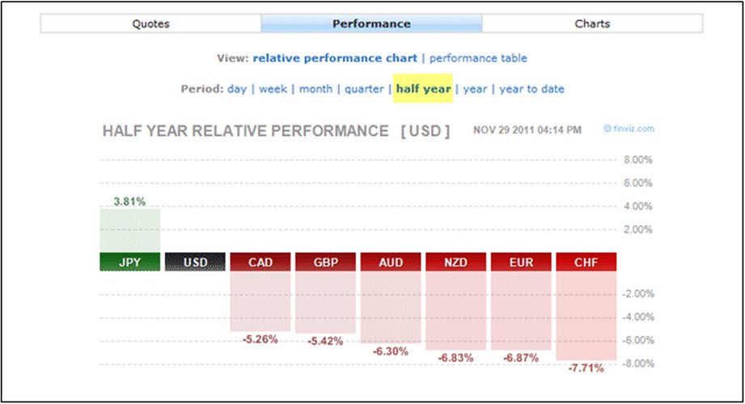Image resolution: width=745 pixels, height=404 pixels.
Task: Select the half year period
Action: [423, 89]
